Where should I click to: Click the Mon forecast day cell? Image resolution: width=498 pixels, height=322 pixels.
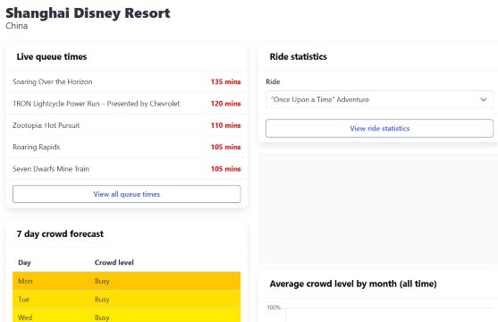coord(25,281)
